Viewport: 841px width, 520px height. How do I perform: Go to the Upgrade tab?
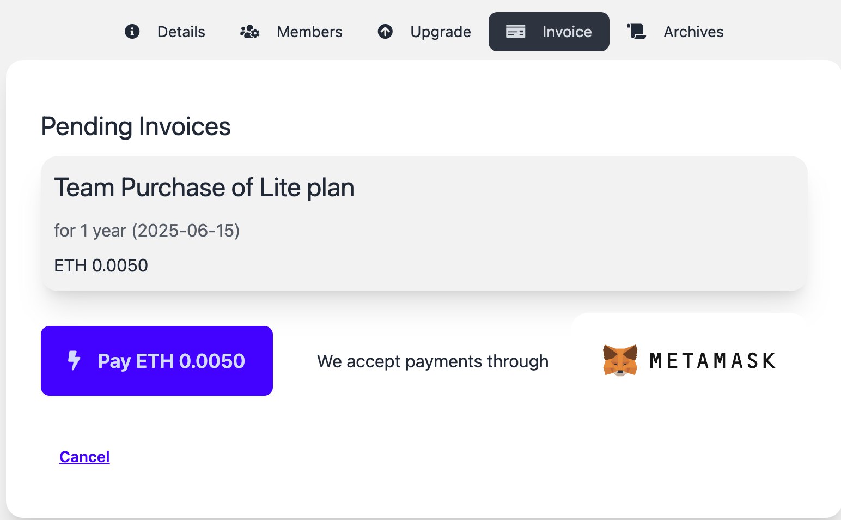click(x=440, y=32)
